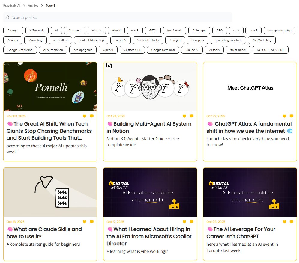299x263 pixels.
Task: Select the AItool tag
Action: click(x=116, y=31)
